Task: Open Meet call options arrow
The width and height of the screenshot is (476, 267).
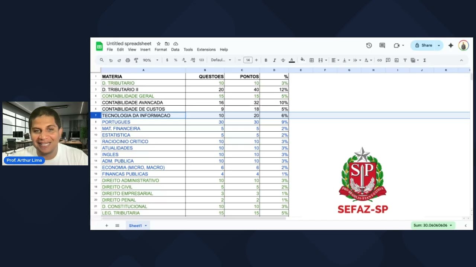Action: [x=403, y=46]
